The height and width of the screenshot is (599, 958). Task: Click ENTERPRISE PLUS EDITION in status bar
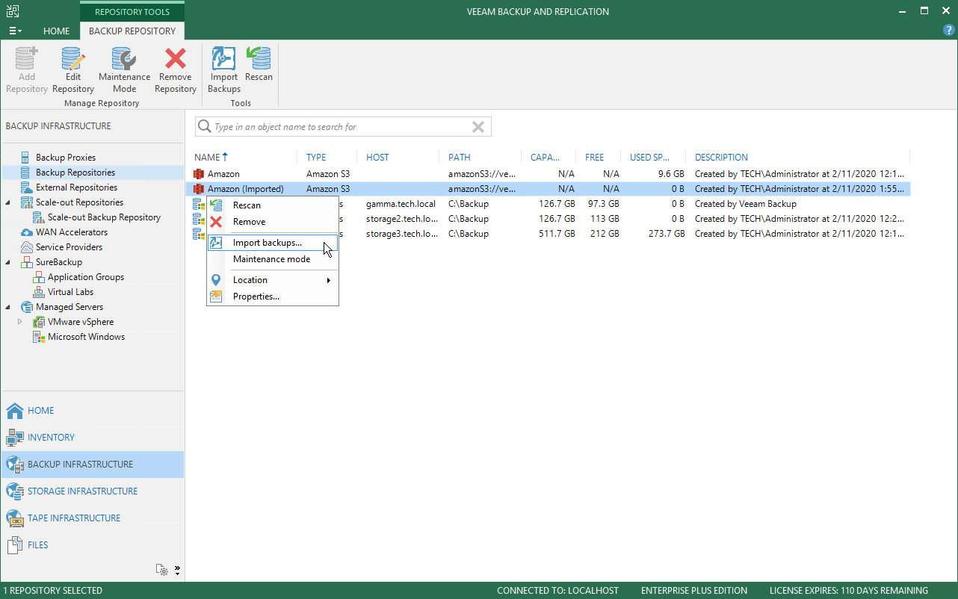coord(694,591)
